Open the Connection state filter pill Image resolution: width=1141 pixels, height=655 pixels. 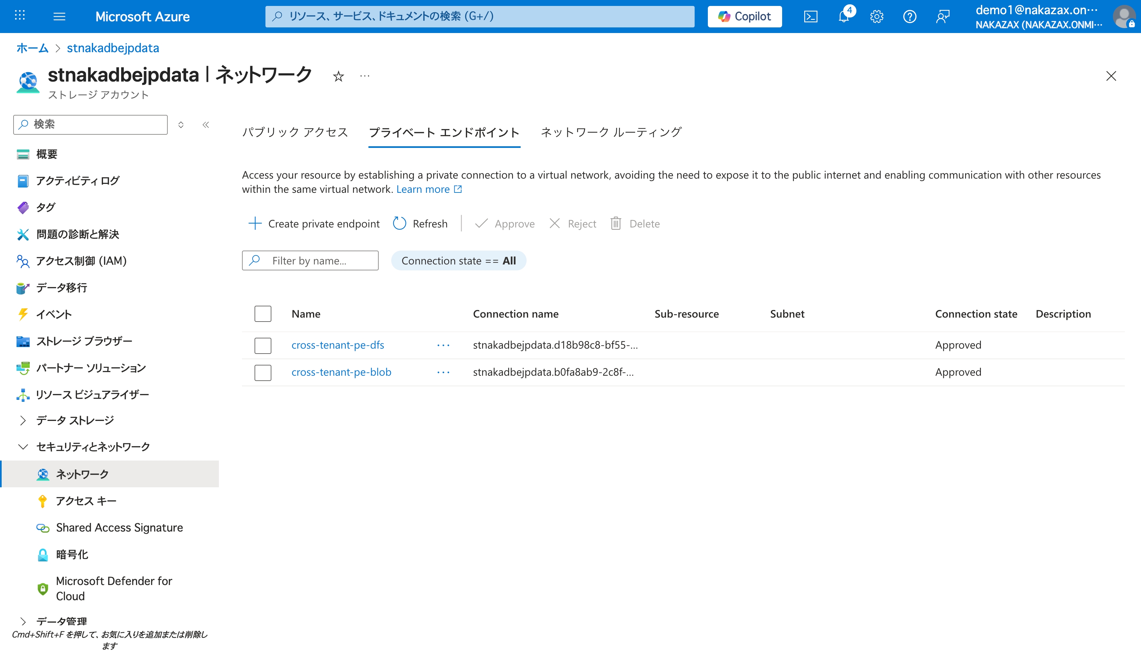pos(458,261)
